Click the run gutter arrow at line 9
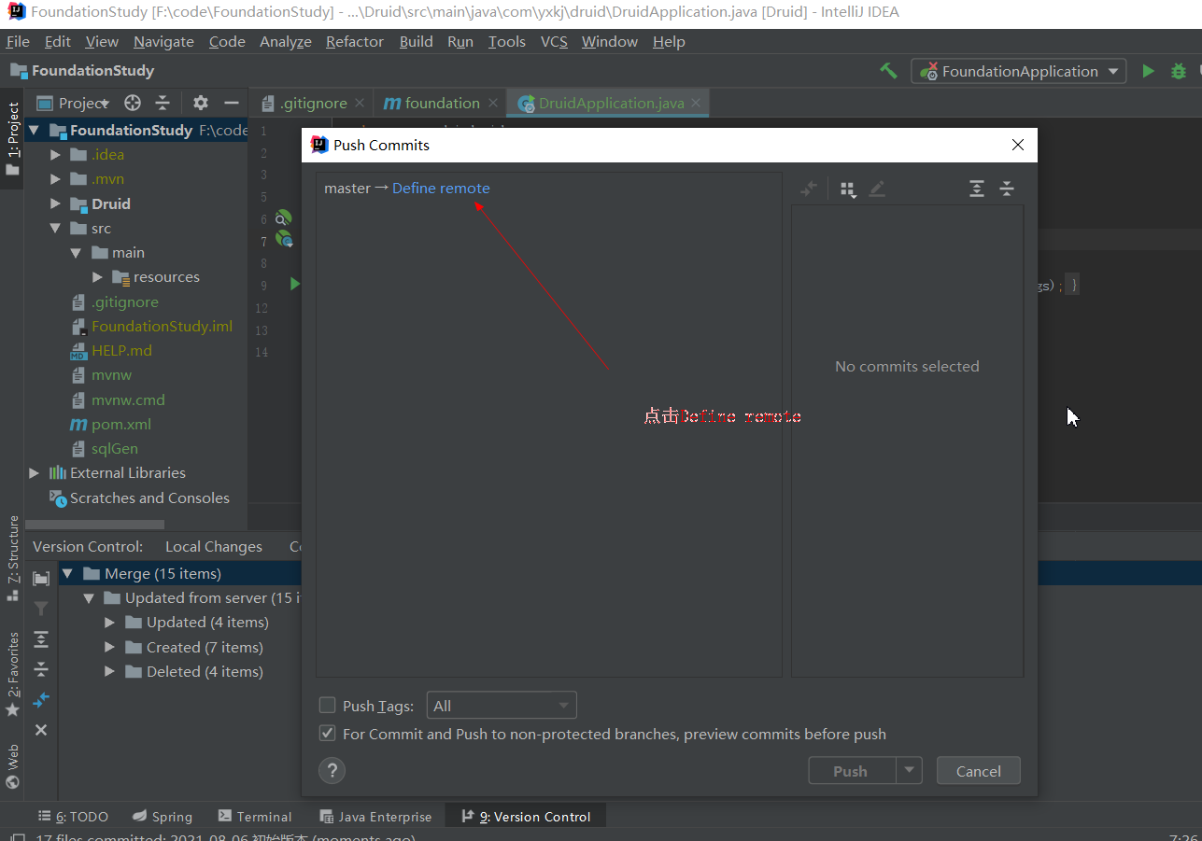This screenshot has width=1202, height=841. (295, 284)
